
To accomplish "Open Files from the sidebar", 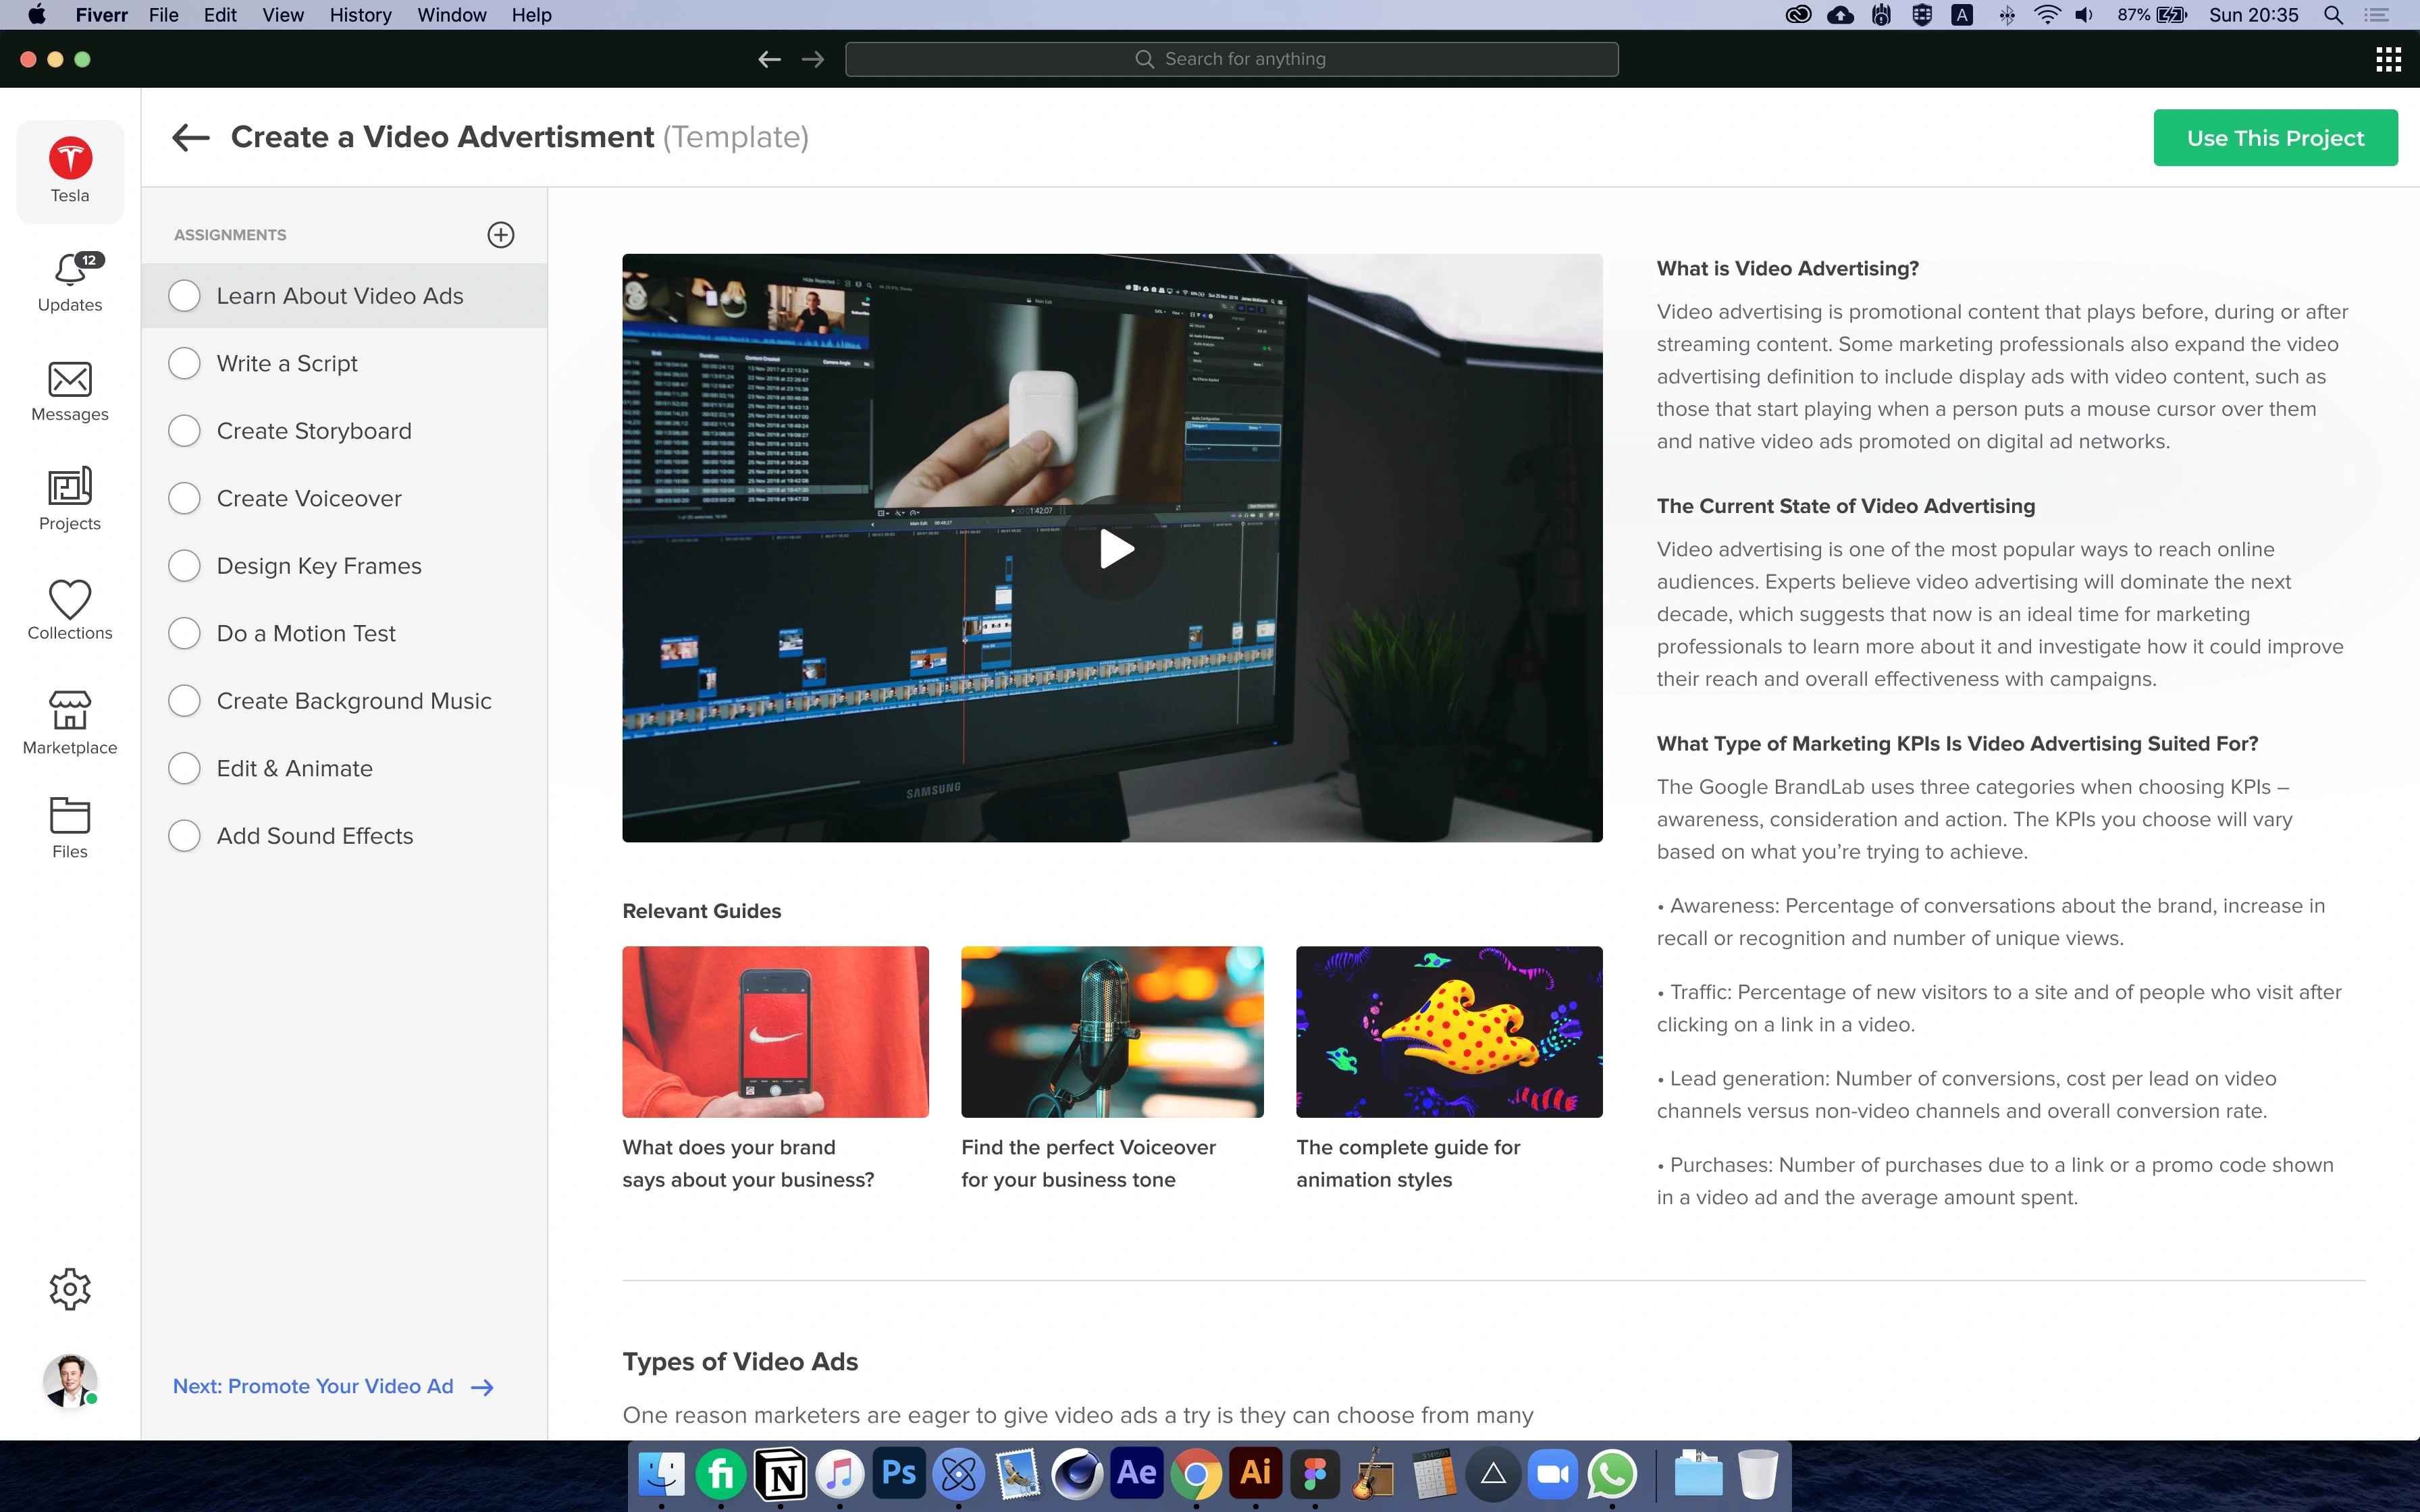I will [69, 826].
